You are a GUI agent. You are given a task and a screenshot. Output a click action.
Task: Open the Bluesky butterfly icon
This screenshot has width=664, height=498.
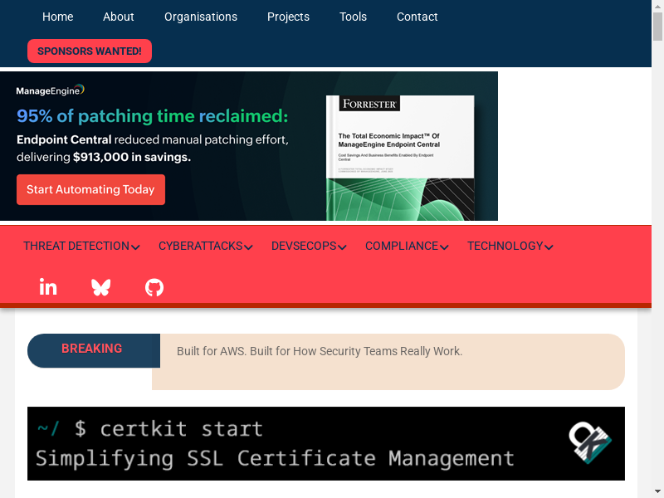tap(101, 287)
